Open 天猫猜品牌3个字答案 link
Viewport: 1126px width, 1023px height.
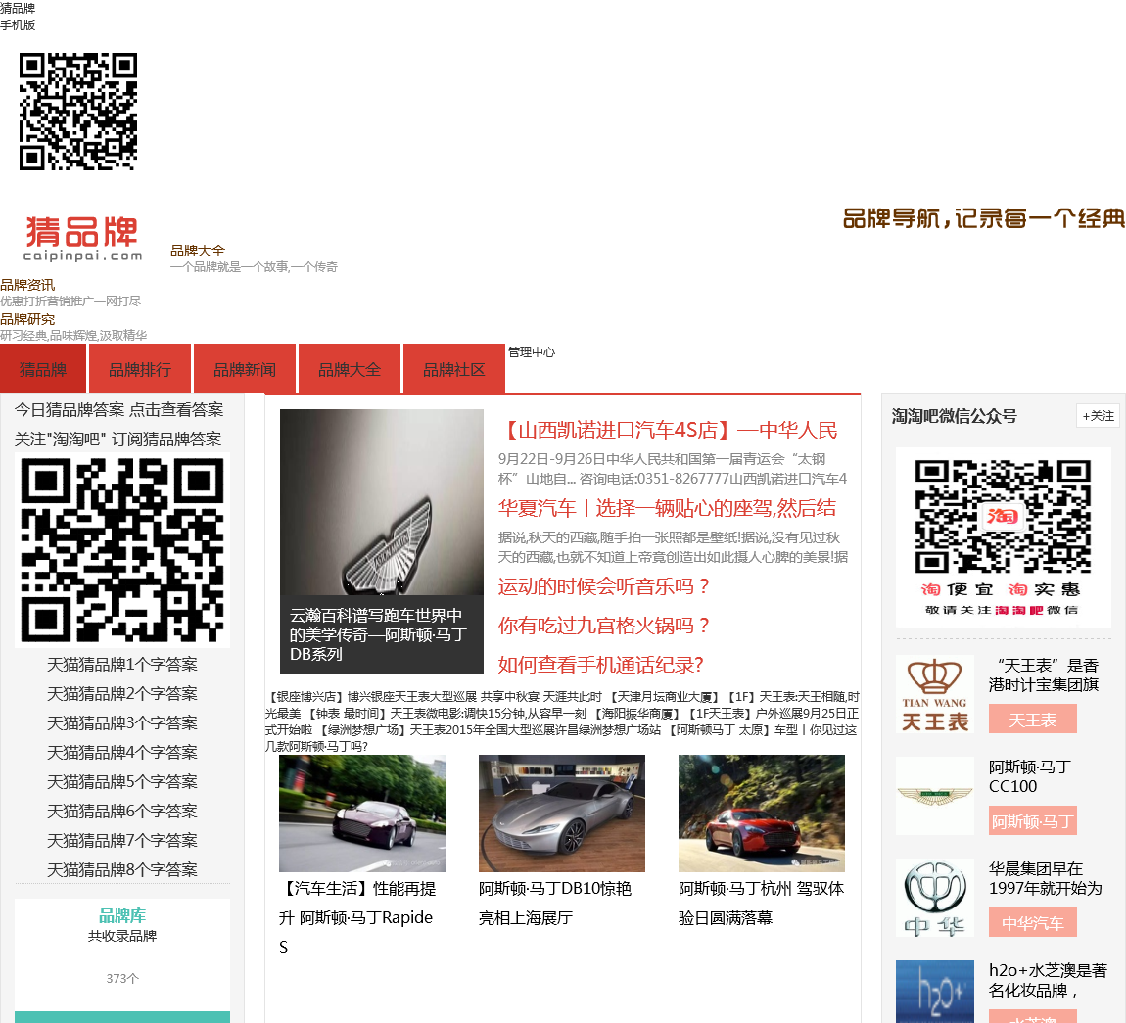(x=122, y=722)
